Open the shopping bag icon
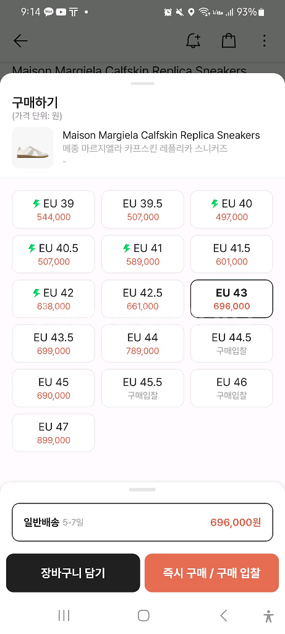The height and width of the screenshot is (634, 285). tap(229, 40)
